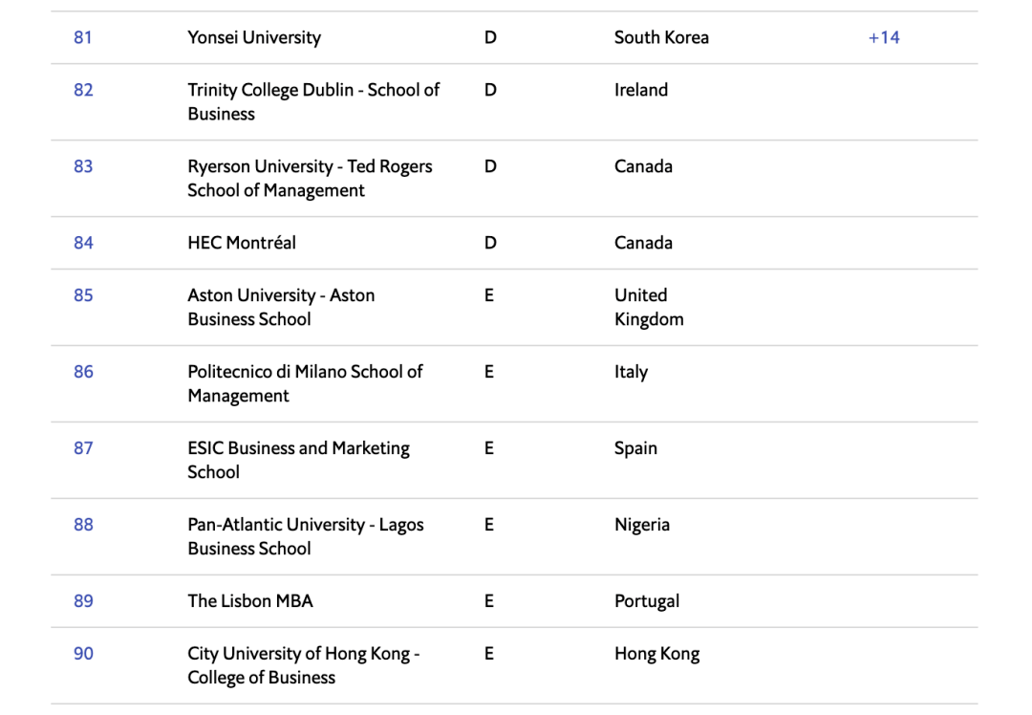Click the Yonsei University name
Viewport: 1032px width, 715px height.
tap(254, 38)
